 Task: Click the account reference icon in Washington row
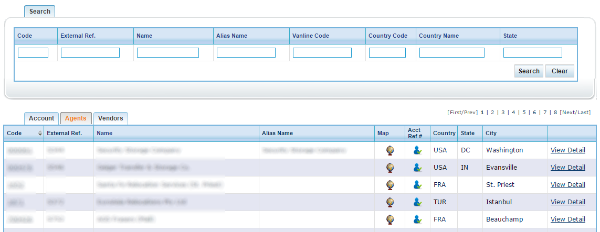pyautogui.click(x=417, y=150)
